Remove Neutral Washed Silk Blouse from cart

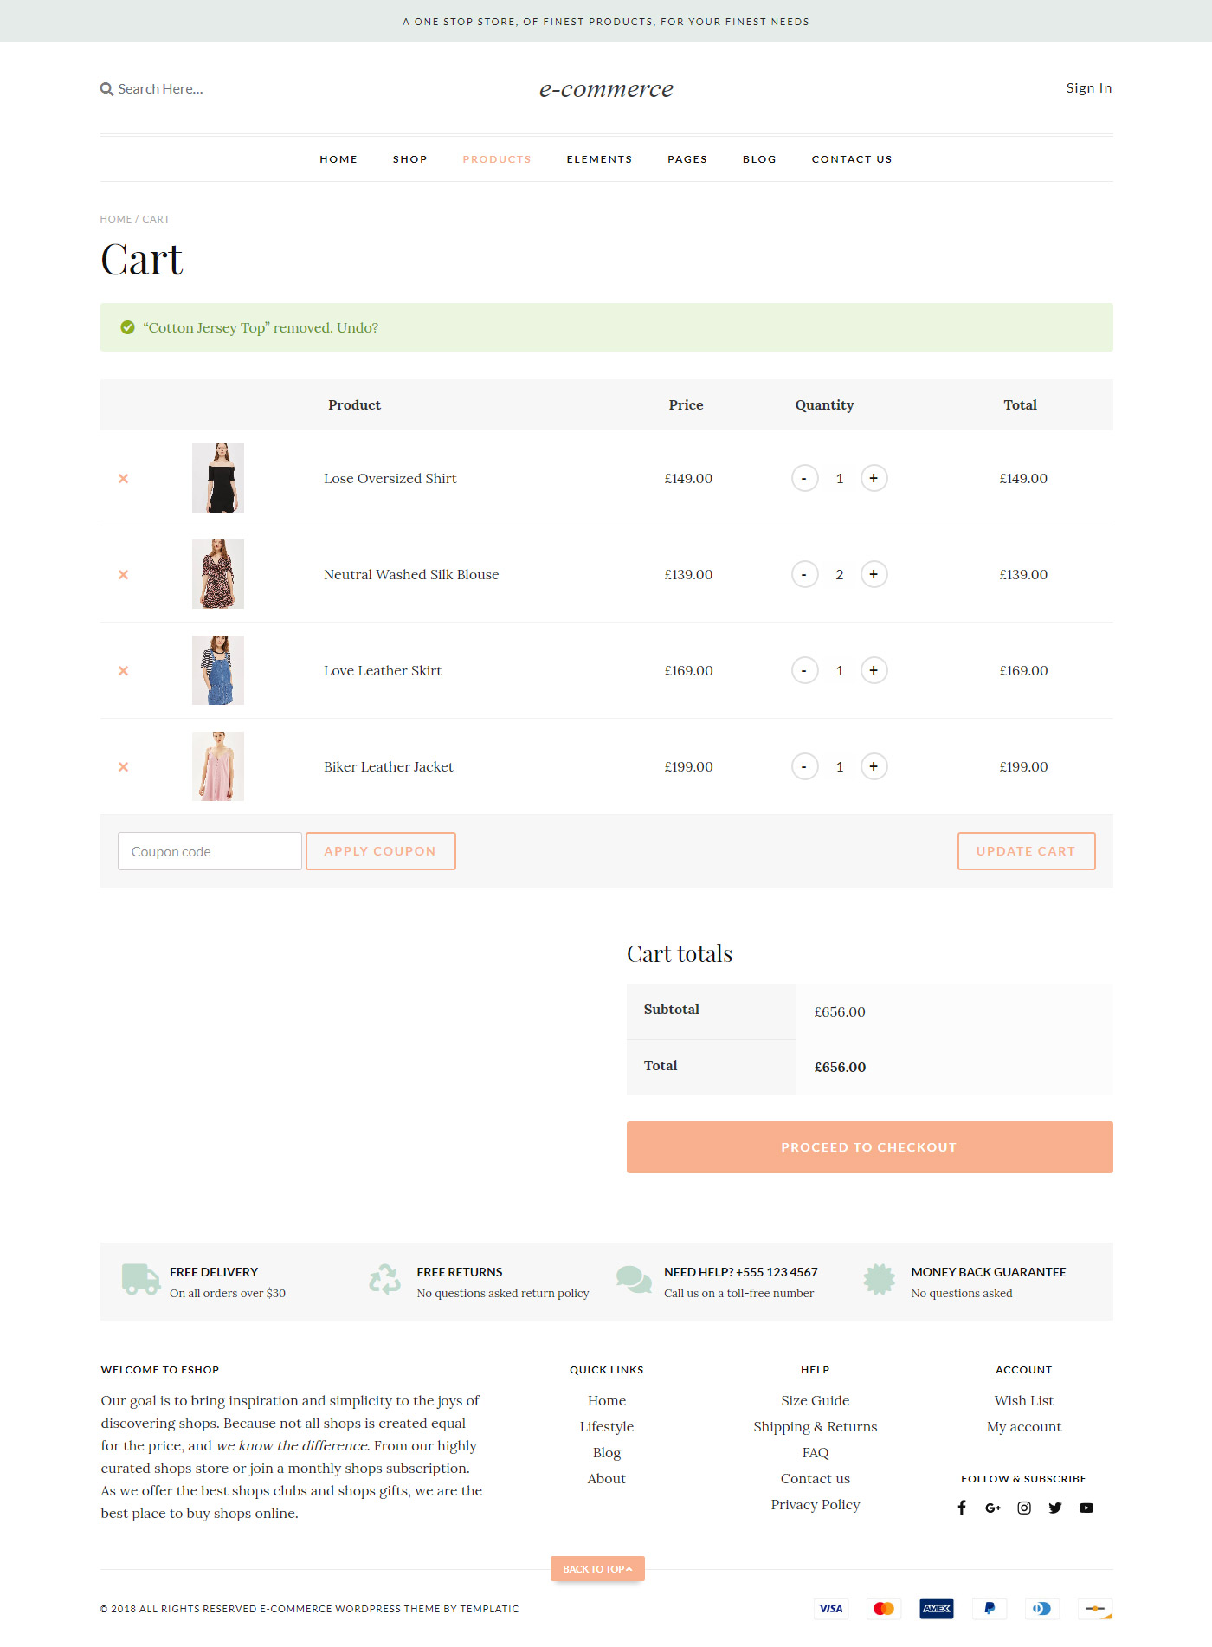click(123, 575)
